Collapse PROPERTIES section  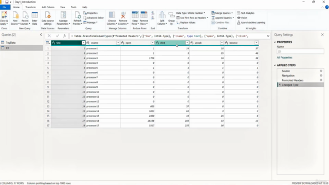pyautogui.click(x=275, y=42)
